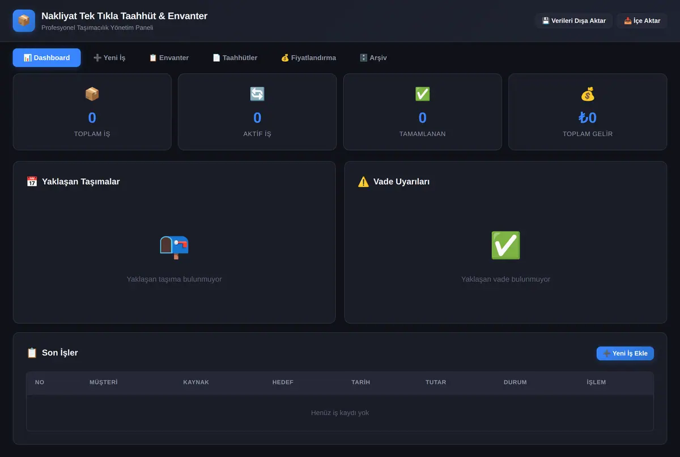
Task: Click the mailbox icon in Yaklaşan Taşımalar
Action: click(174, 246)
